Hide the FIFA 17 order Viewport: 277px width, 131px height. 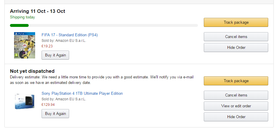point(236,48)
